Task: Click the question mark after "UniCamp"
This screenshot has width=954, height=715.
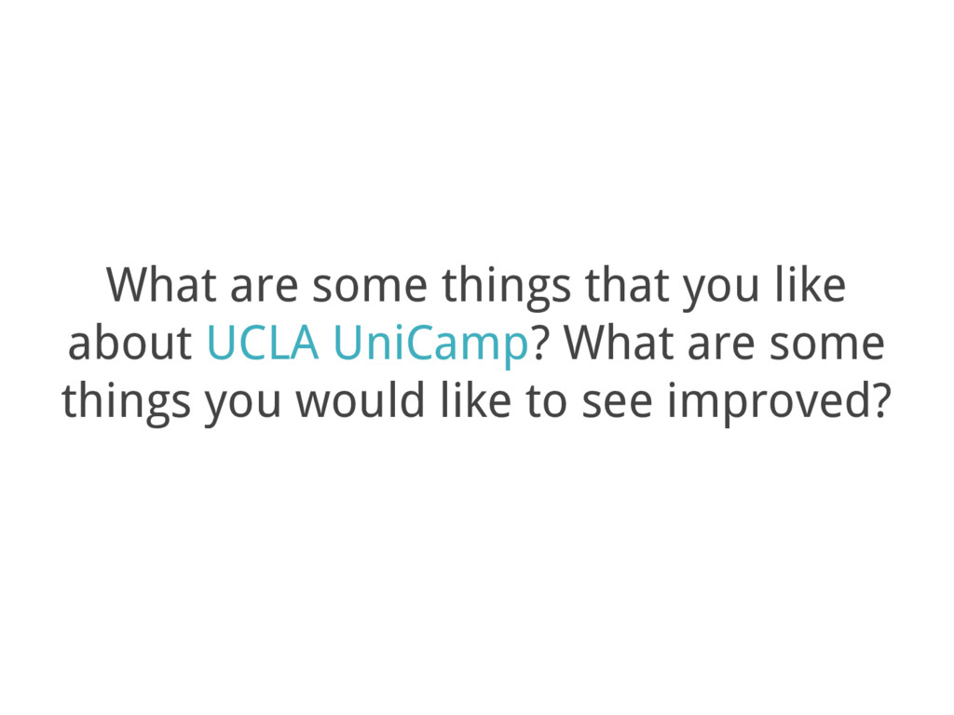Action: [x=539, y=345]
